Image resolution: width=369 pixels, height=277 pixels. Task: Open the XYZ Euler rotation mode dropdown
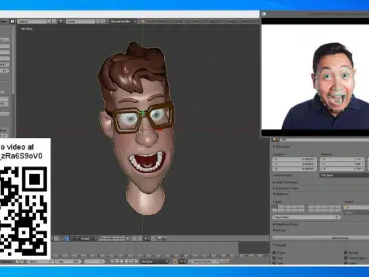[x=344, y=175]
